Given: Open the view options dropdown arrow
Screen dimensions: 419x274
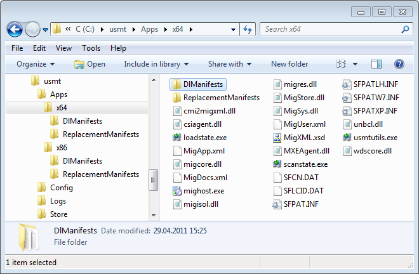Looking at the screenshot, I should click(x=355, y=64).
